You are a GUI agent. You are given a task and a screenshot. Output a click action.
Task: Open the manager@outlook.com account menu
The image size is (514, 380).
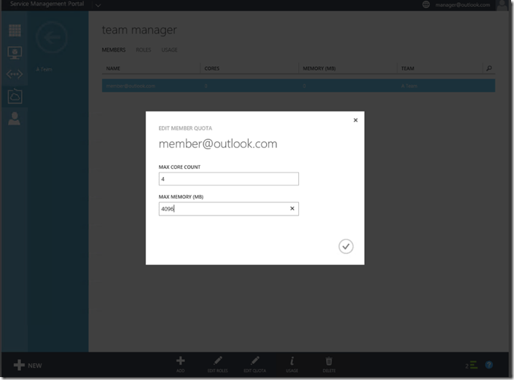tap(462, 5)
